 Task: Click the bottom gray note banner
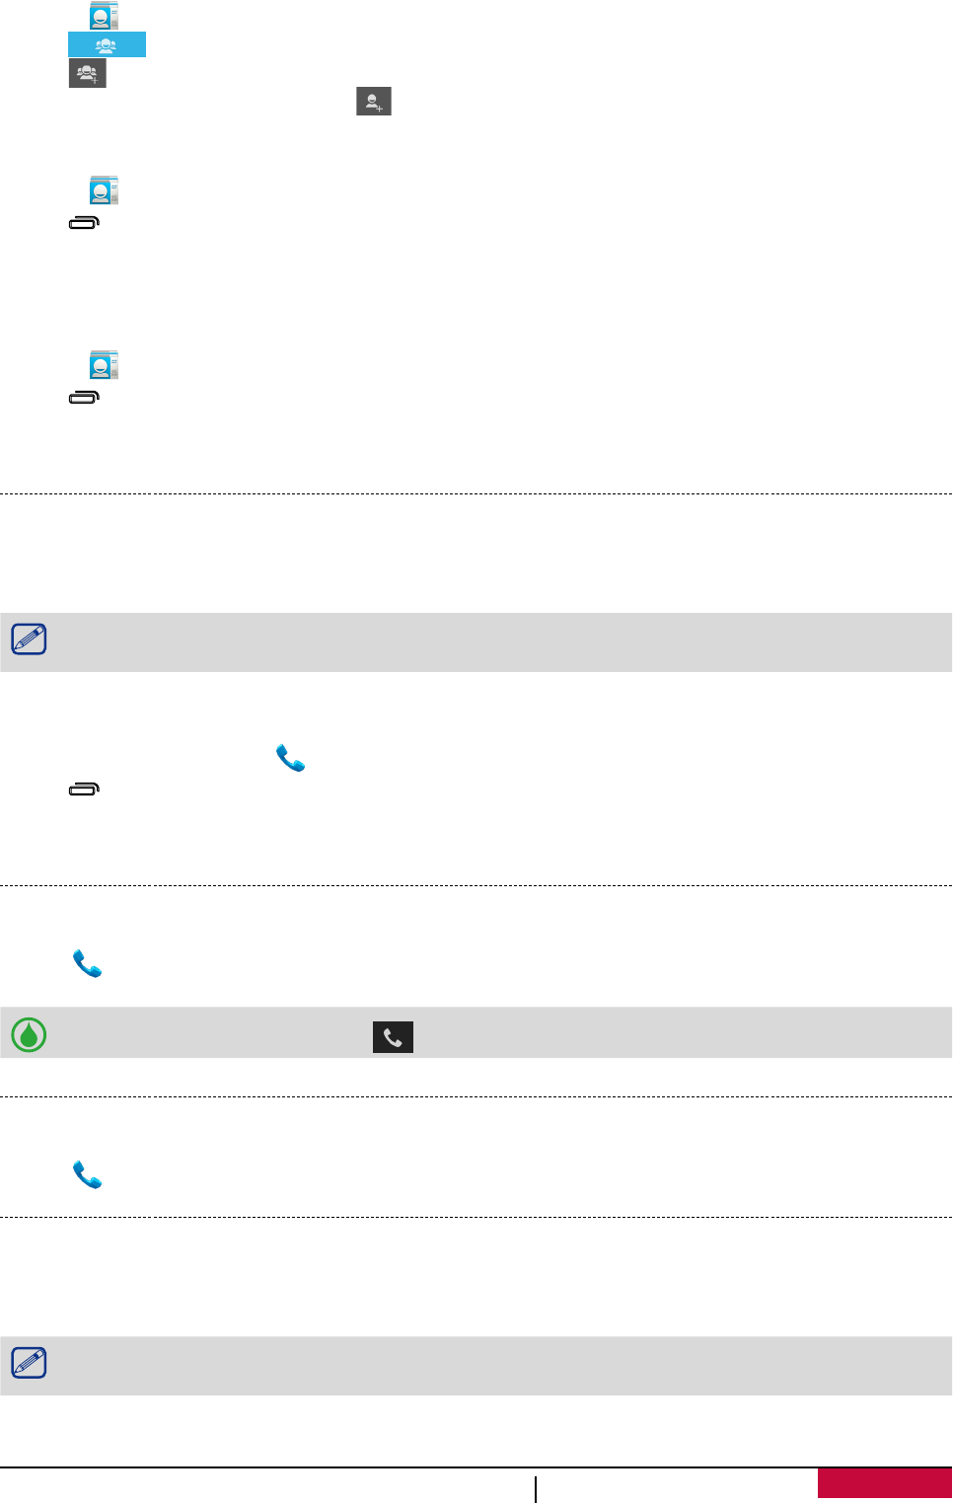pos(493,1366)
